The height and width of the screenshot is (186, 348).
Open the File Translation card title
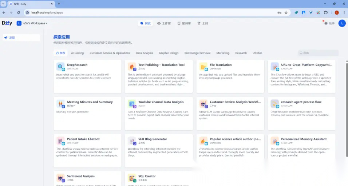click(221, 65)
